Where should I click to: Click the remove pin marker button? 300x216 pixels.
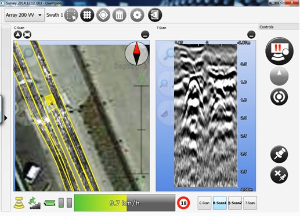[x=279, y=175]
